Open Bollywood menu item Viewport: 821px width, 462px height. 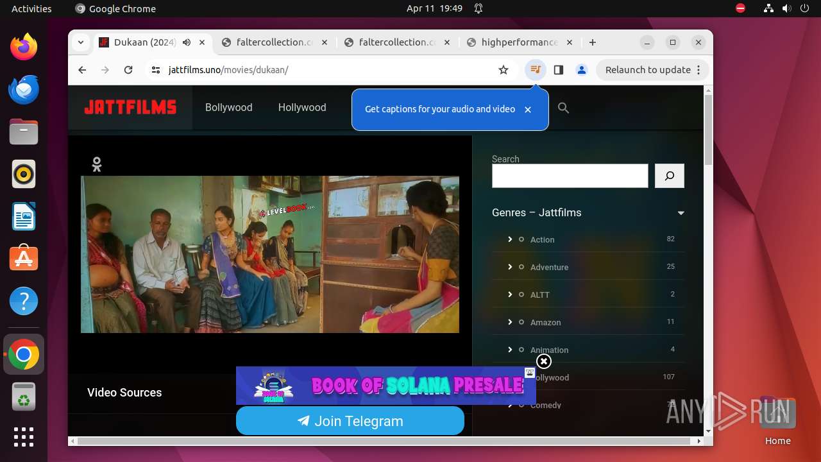tap(229, 107)
